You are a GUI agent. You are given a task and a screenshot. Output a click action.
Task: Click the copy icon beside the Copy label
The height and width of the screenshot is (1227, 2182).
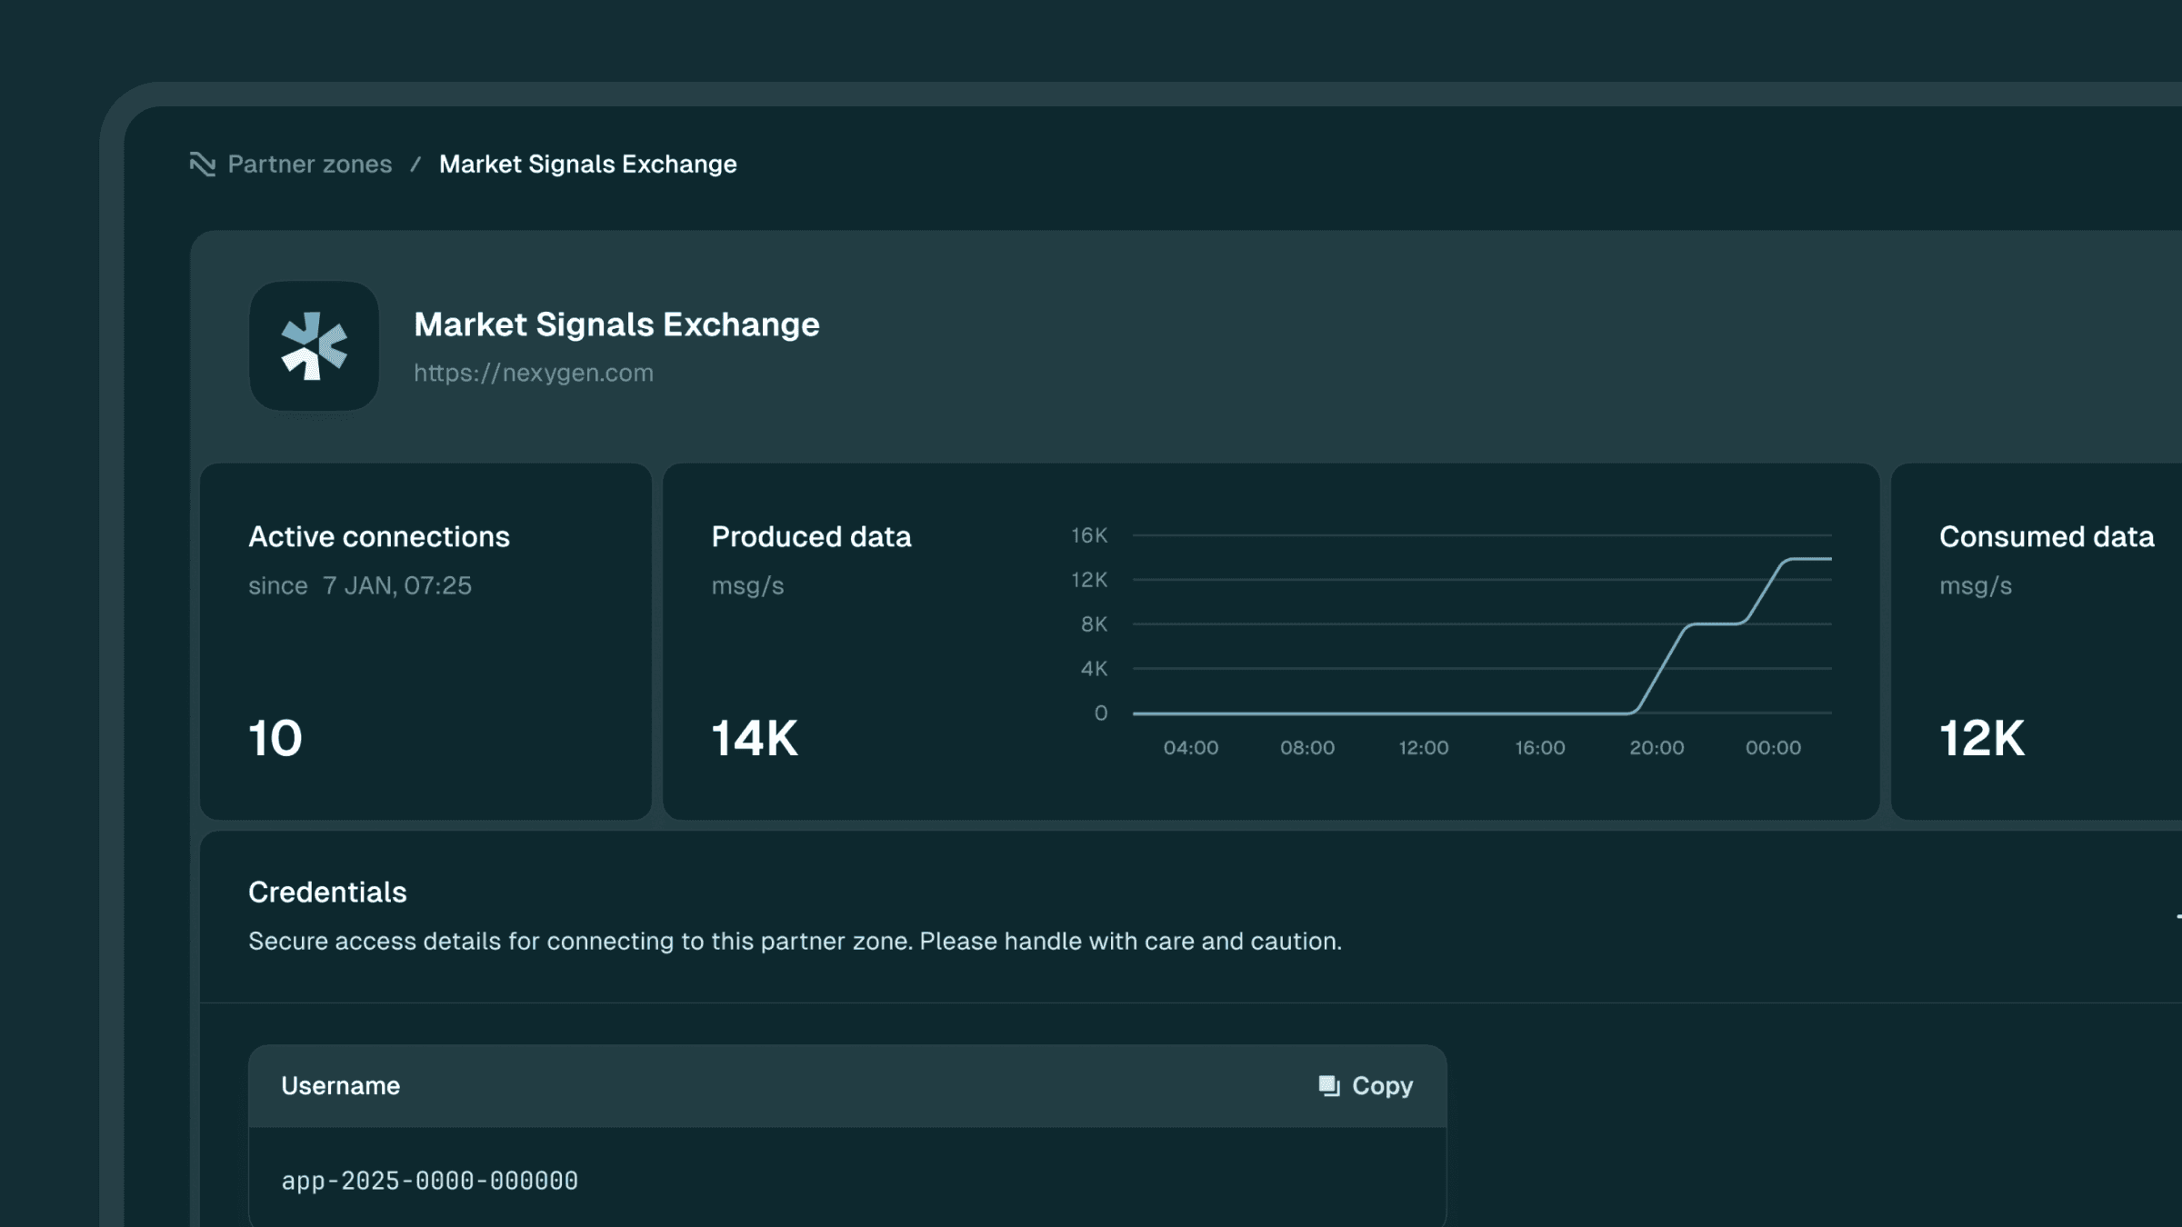point(1329,1084)
